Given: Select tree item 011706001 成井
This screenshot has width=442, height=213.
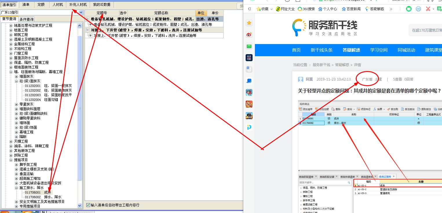Looking at the screenshot, I should tap(38, 192).
